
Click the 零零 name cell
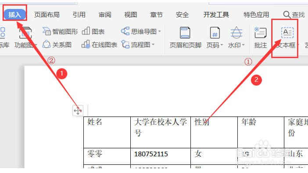(107, 156)
